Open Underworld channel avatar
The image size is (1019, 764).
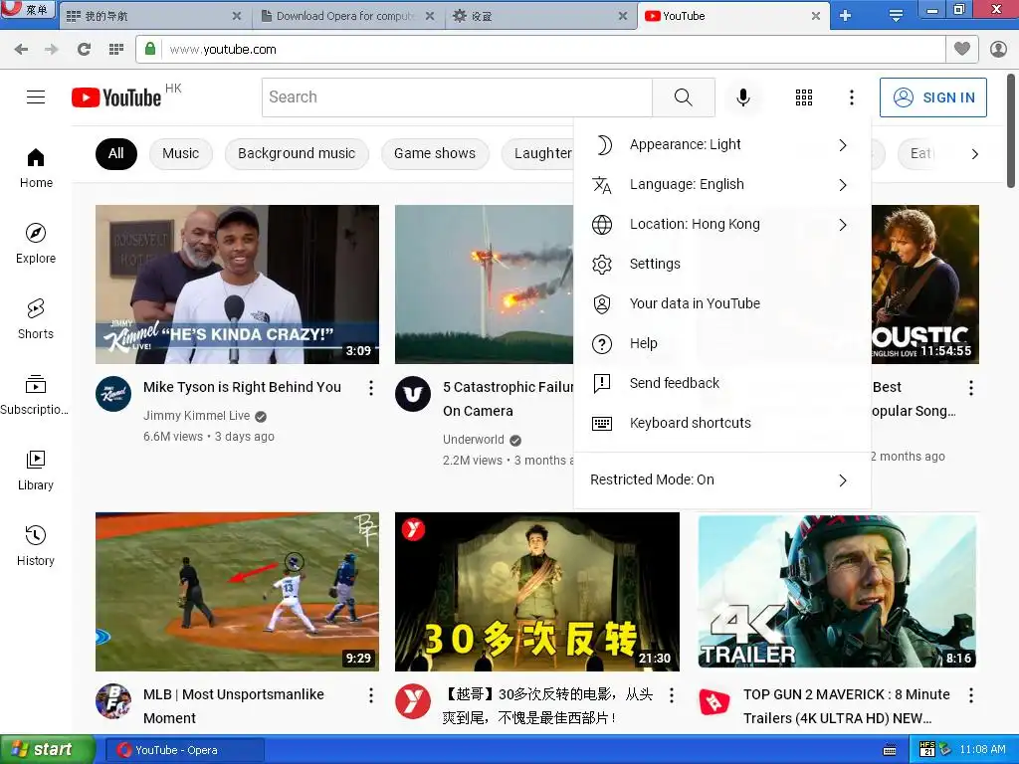tap(413, 394)
